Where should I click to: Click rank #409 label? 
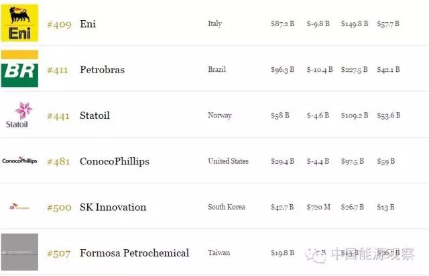pos(59,24)
